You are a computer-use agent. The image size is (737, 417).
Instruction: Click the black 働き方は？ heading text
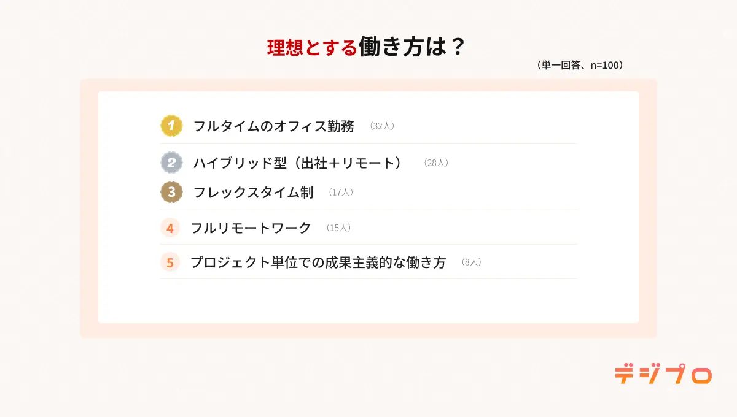(411, 48)
